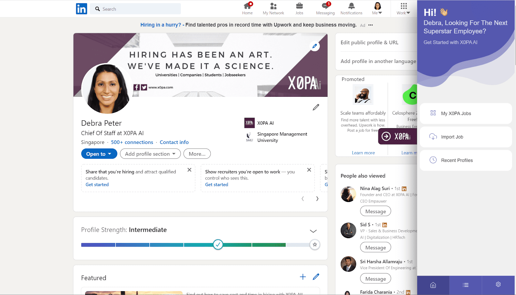Click the All-Star star icon on strength bar

tap(315, 245)
